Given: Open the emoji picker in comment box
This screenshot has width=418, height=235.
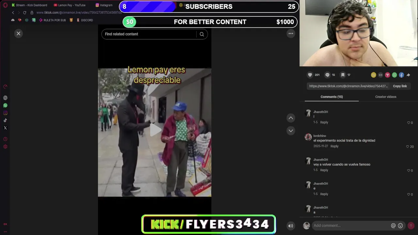Looking at the screenshot, I should click(400, 226).
